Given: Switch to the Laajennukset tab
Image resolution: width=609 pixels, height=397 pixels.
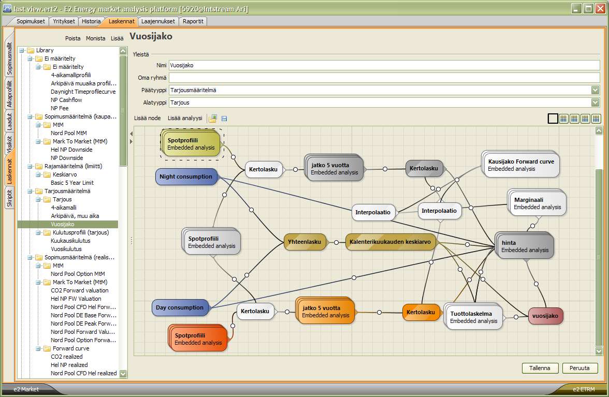Looking at the screenshot, I should point(158,21).
